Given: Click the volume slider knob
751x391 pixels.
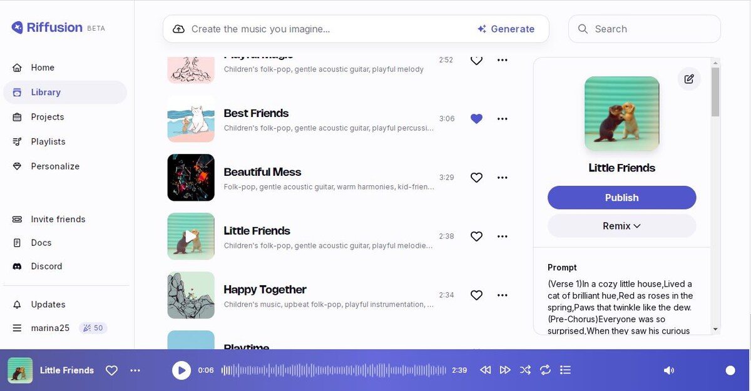Looking at the screenshot, I should pos(730,370).
